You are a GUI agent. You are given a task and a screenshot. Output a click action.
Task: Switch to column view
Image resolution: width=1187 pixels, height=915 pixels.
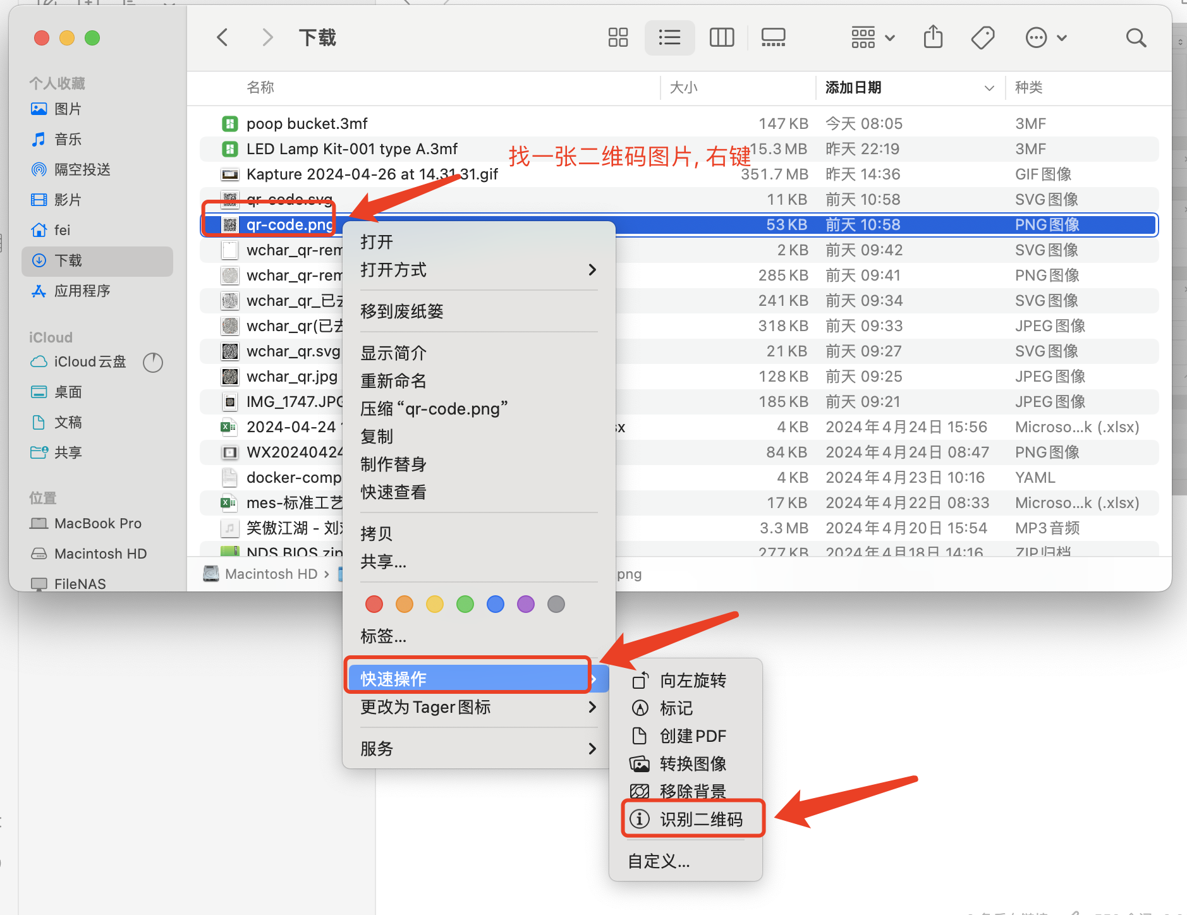tap(721, 37)
